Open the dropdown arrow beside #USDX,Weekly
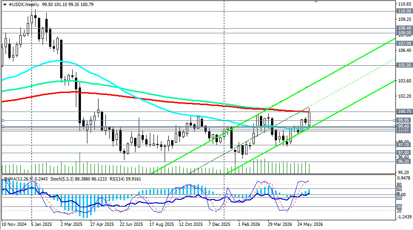Screen dimensions: 413x230 (5, 5)
